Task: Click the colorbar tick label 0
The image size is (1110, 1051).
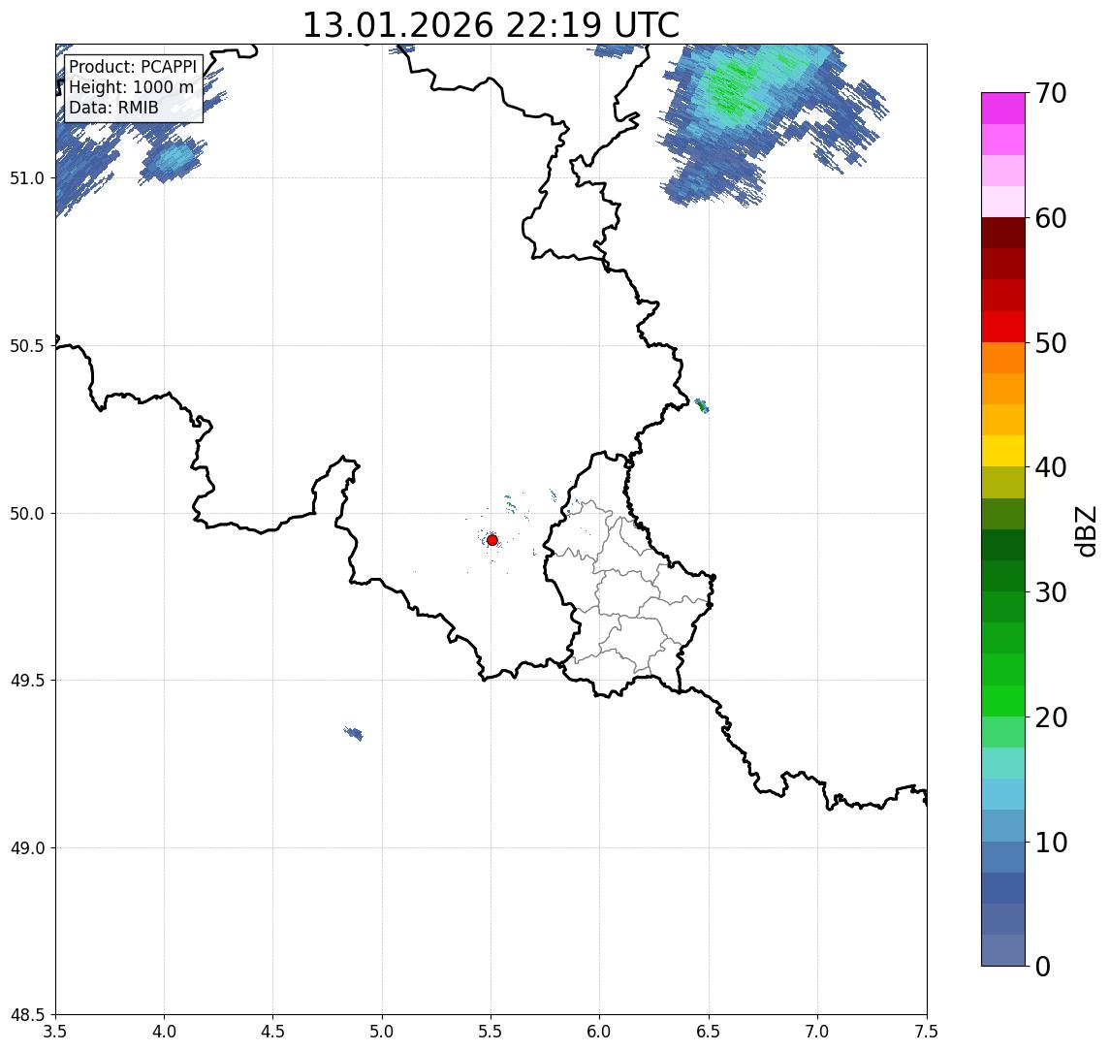Action: [1043, 966]
